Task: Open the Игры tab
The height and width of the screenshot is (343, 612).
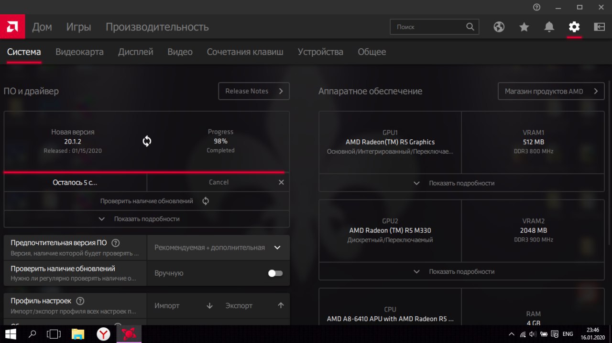Action: click(78, 27)
